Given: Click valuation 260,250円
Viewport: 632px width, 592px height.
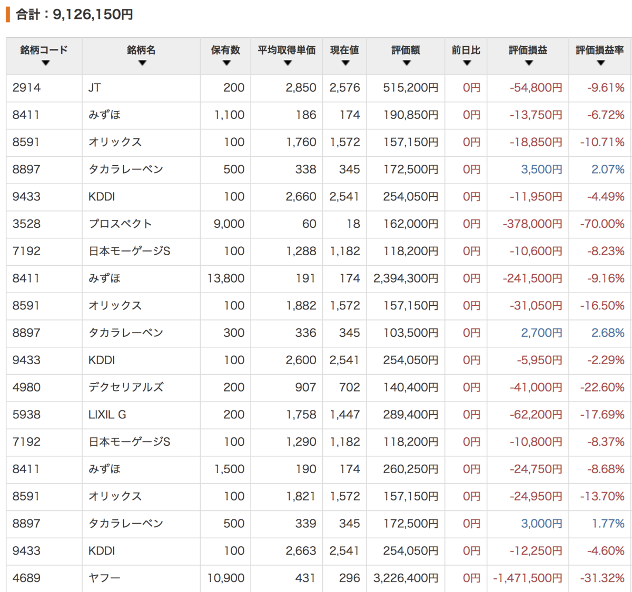Looking at the screenshot, I should (x=411, y=469).
